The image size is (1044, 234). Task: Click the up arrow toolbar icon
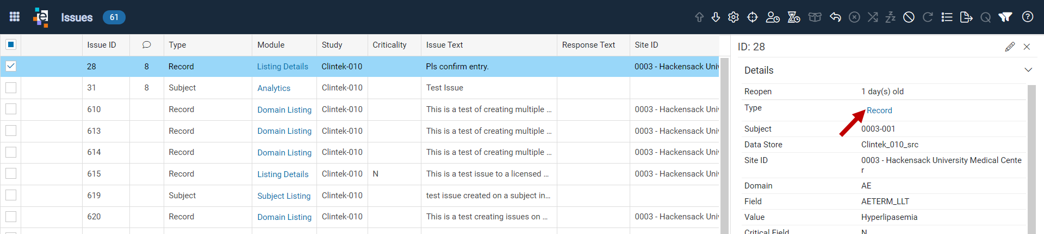coord(699,17)
